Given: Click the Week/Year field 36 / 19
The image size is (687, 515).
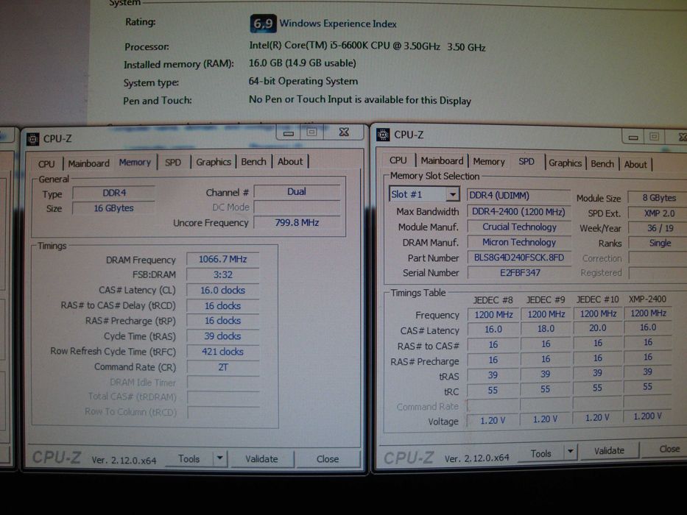Looking at the screenshot, I should (658, 228).
